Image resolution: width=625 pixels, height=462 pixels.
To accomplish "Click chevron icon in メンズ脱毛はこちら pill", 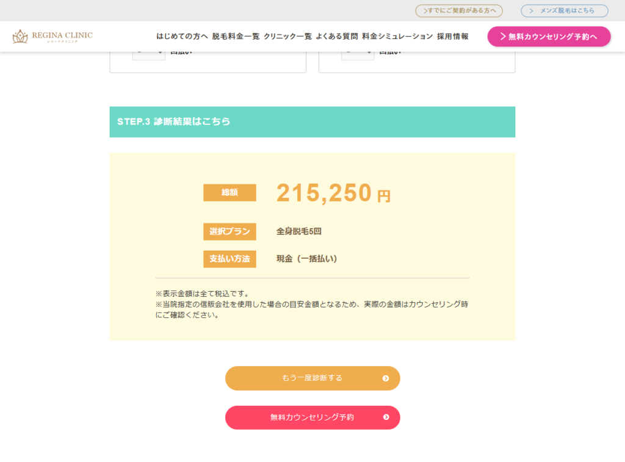I will click(x=531, y=11).
